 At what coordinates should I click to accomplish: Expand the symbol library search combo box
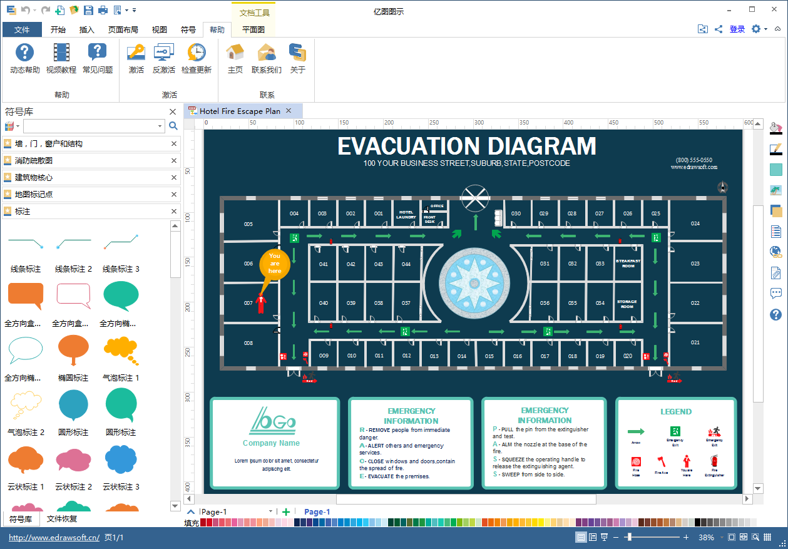pyautogui.click(x=160, y=126)
